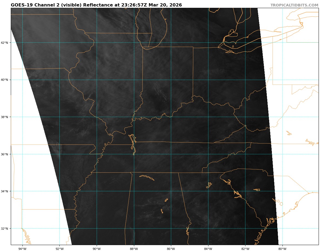Click the TROPICALTIDBITS.COM watermark
Image resolution: width=324 pixels, height=251 pixels.
(294, 5)
